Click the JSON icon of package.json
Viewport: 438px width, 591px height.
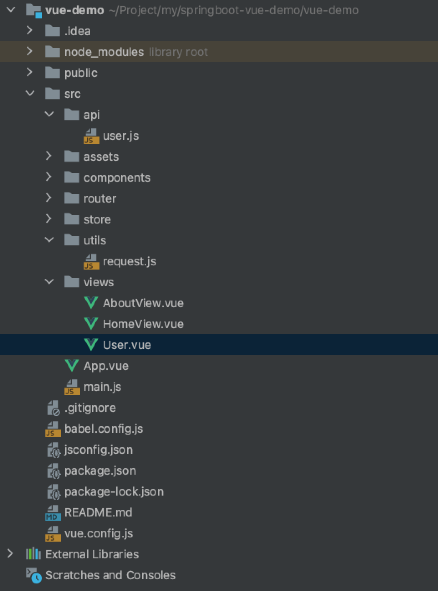click(53, 471)
